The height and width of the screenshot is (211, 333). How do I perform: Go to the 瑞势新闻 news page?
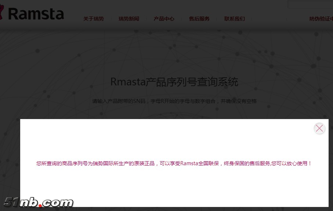click(129, 19)
